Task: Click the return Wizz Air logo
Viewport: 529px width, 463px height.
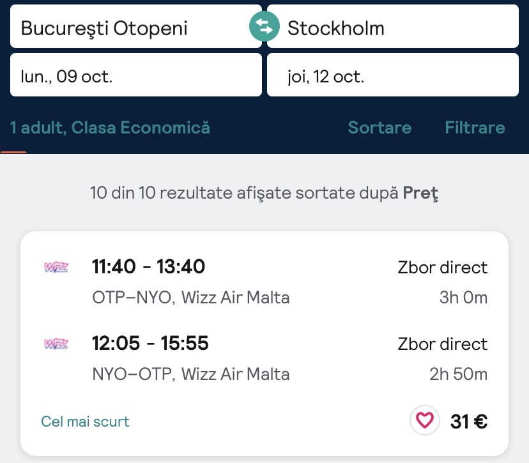Action: [x=56, y=344]
